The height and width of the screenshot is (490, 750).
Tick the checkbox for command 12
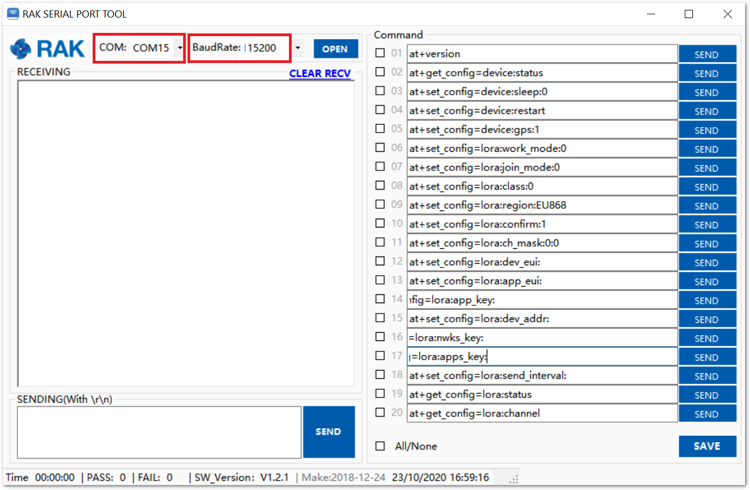point(380,261)
